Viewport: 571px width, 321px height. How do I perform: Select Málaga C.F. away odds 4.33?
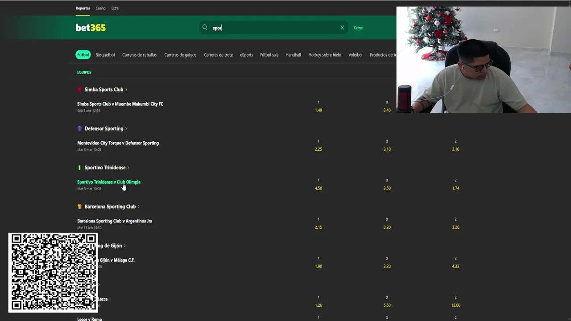click(x=455, y=266)
